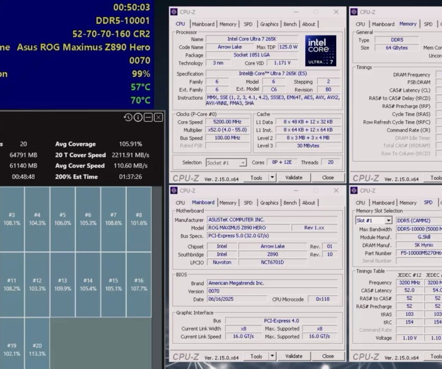
Task: Click the Intel Core Ultra 7 logo
Action: click(320, 51)
